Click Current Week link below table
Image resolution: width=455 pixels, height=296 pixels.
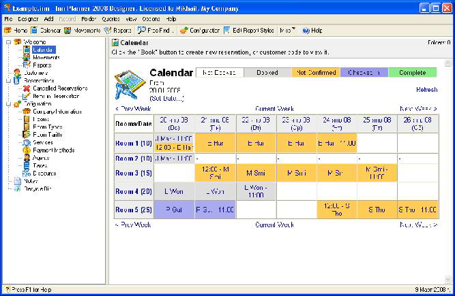pyautogui.click(x=274, y=225)
